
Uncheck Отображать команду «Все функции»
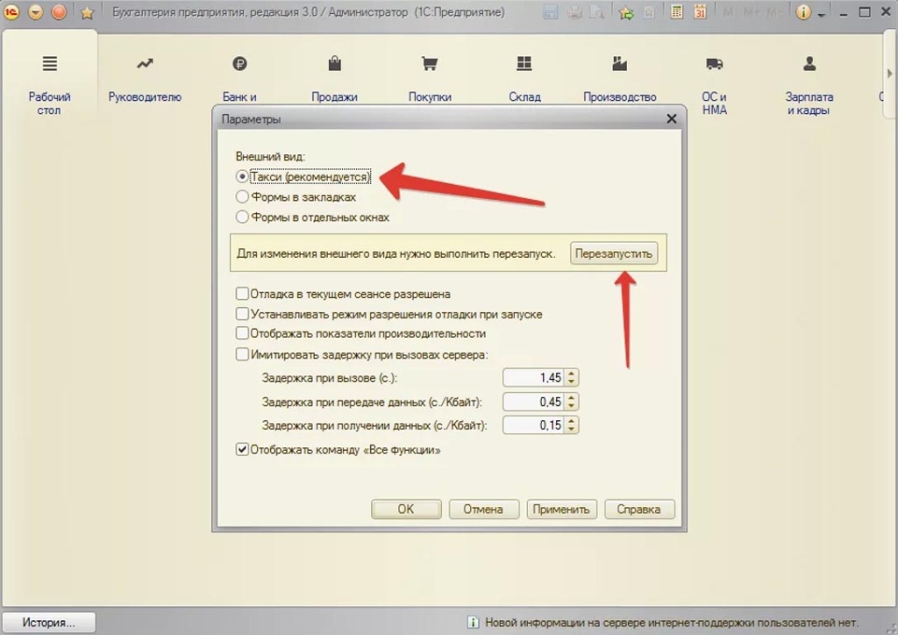tap(243, 450)
